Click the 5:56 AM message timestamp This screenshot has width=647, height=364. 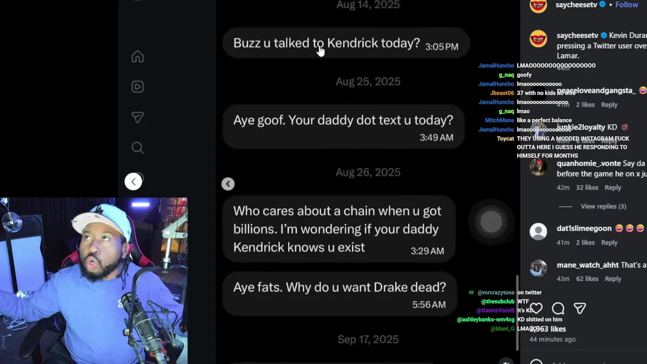pos(429,305)
